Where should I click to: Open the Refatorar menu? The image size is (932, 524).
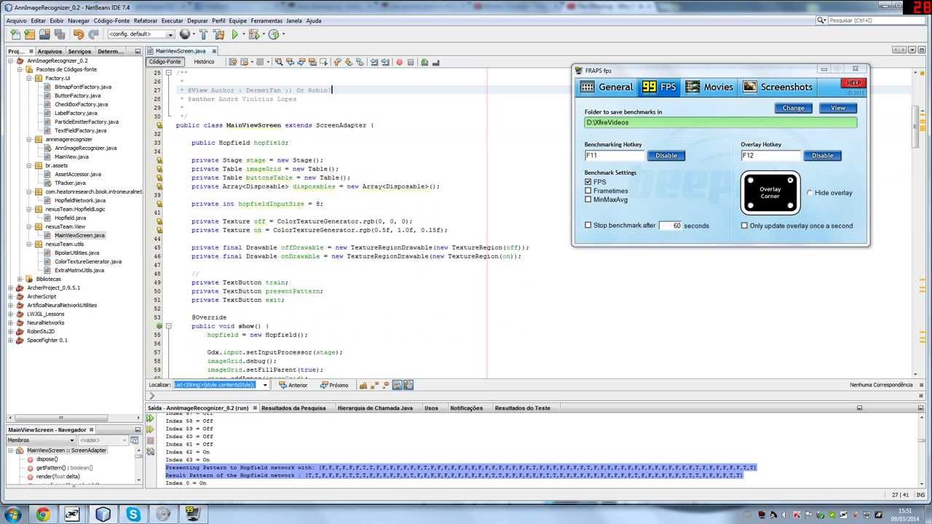point(145,21)
